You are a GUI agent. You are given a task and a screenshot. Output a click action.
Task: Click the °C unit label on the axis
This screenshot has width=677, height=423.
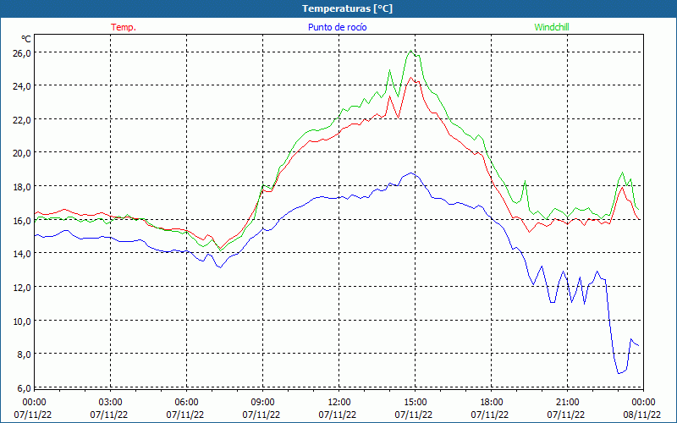point(26,39)
